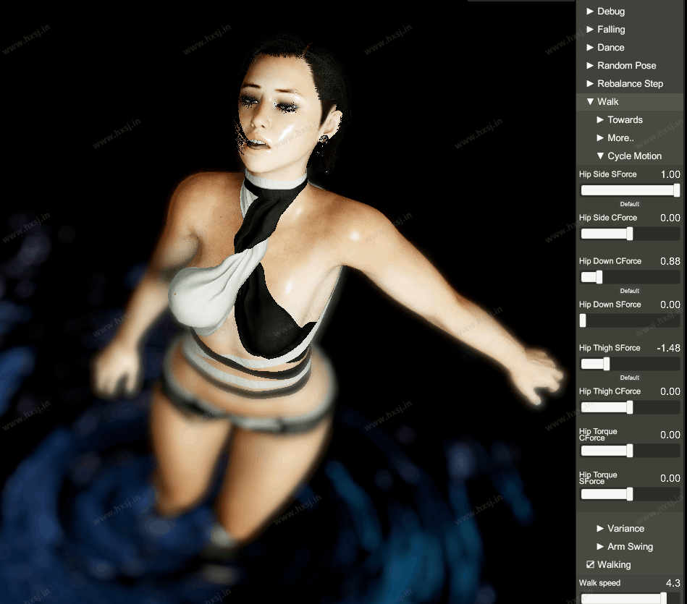687x604 pixels.
Task: Click the Hip Down CForce slider
Action: pos(630,277)
